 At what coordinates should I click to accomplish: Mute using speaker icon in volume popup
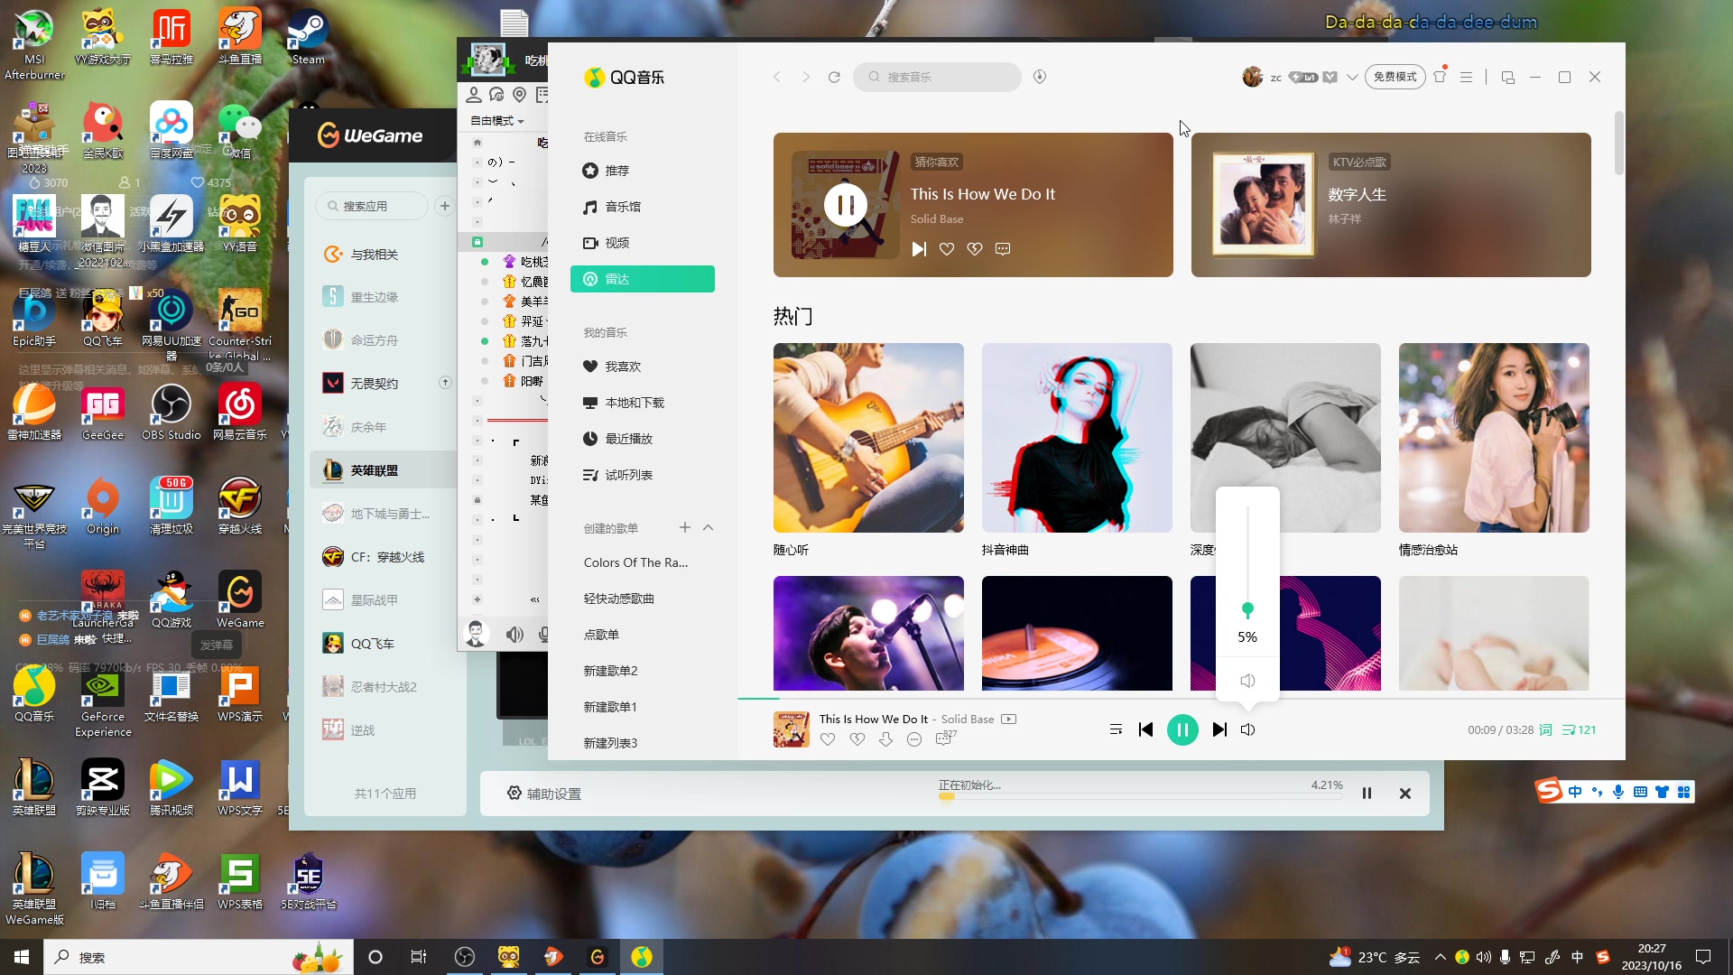tap(1247, 681)
